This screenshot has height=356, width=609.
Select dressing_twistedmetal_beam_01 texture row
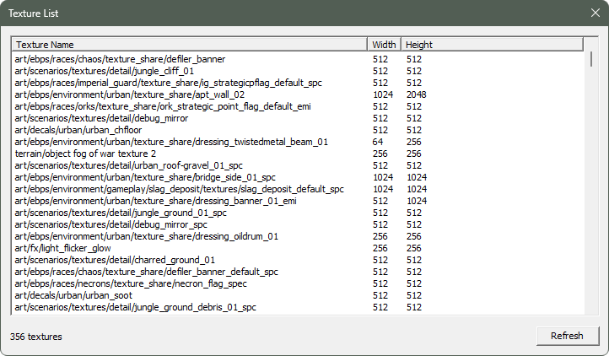click(171, 143)
